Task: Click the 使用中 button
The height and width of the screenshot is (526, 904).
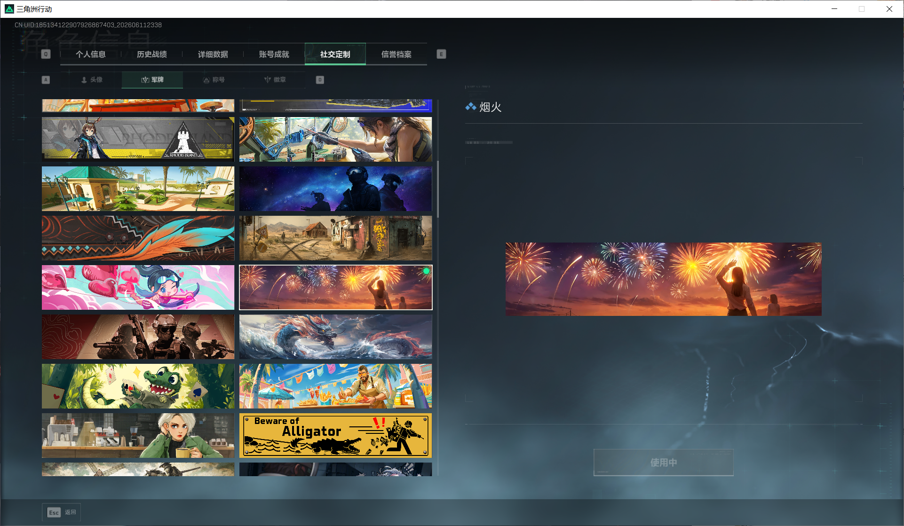Action: click(663, 463)
